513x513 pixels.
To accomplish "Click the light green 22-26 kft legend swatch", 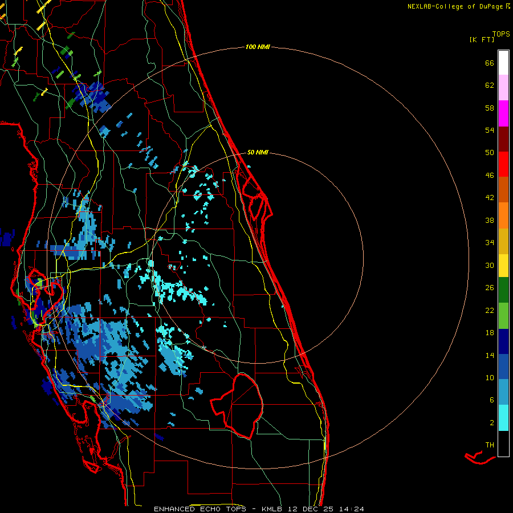I will (x=503, y=316).
